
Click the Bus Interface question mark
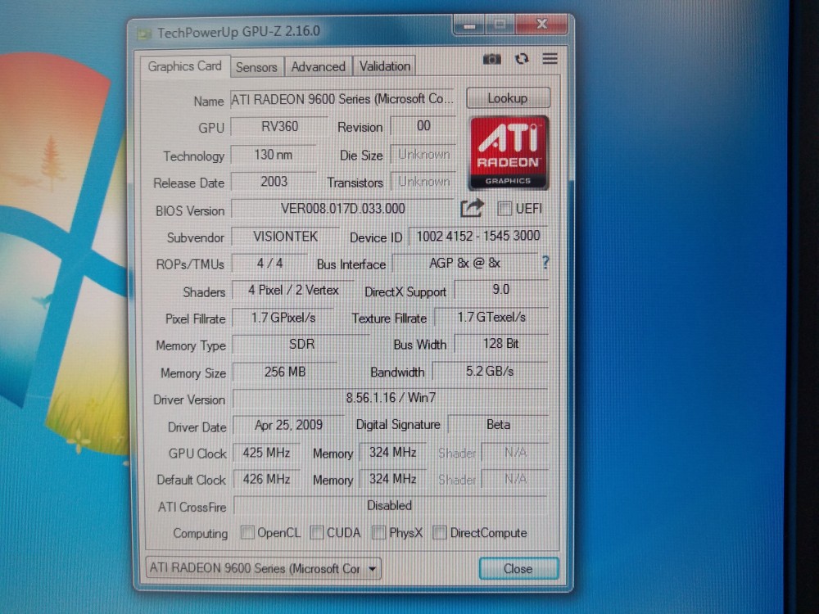click(545, 263)
